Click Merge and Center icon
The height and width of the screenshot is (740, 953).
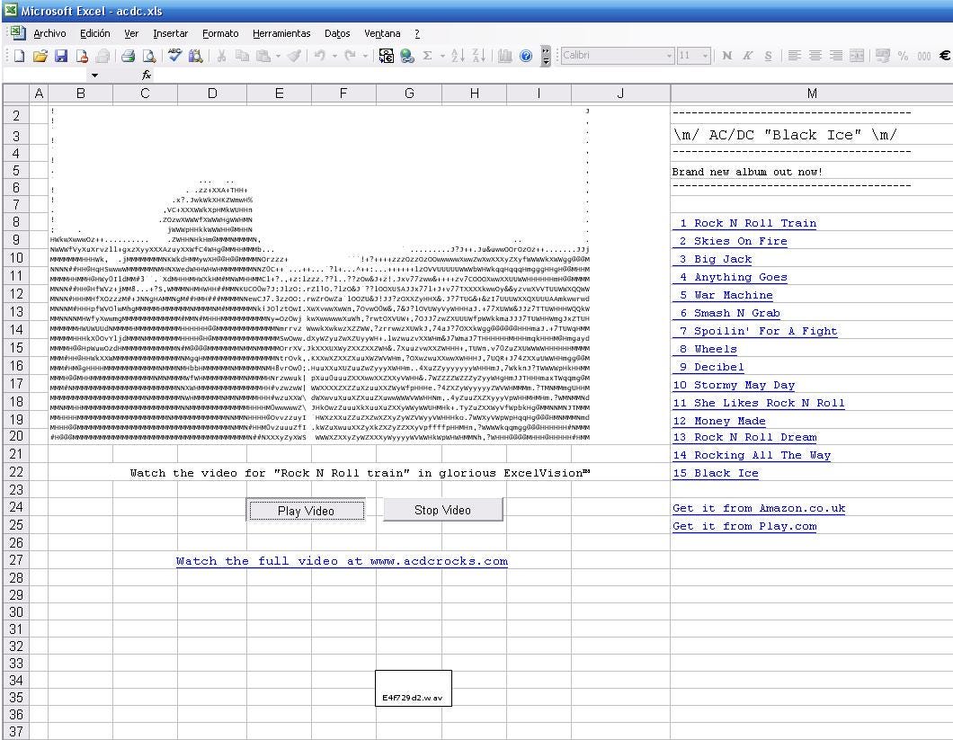point(857,56)
